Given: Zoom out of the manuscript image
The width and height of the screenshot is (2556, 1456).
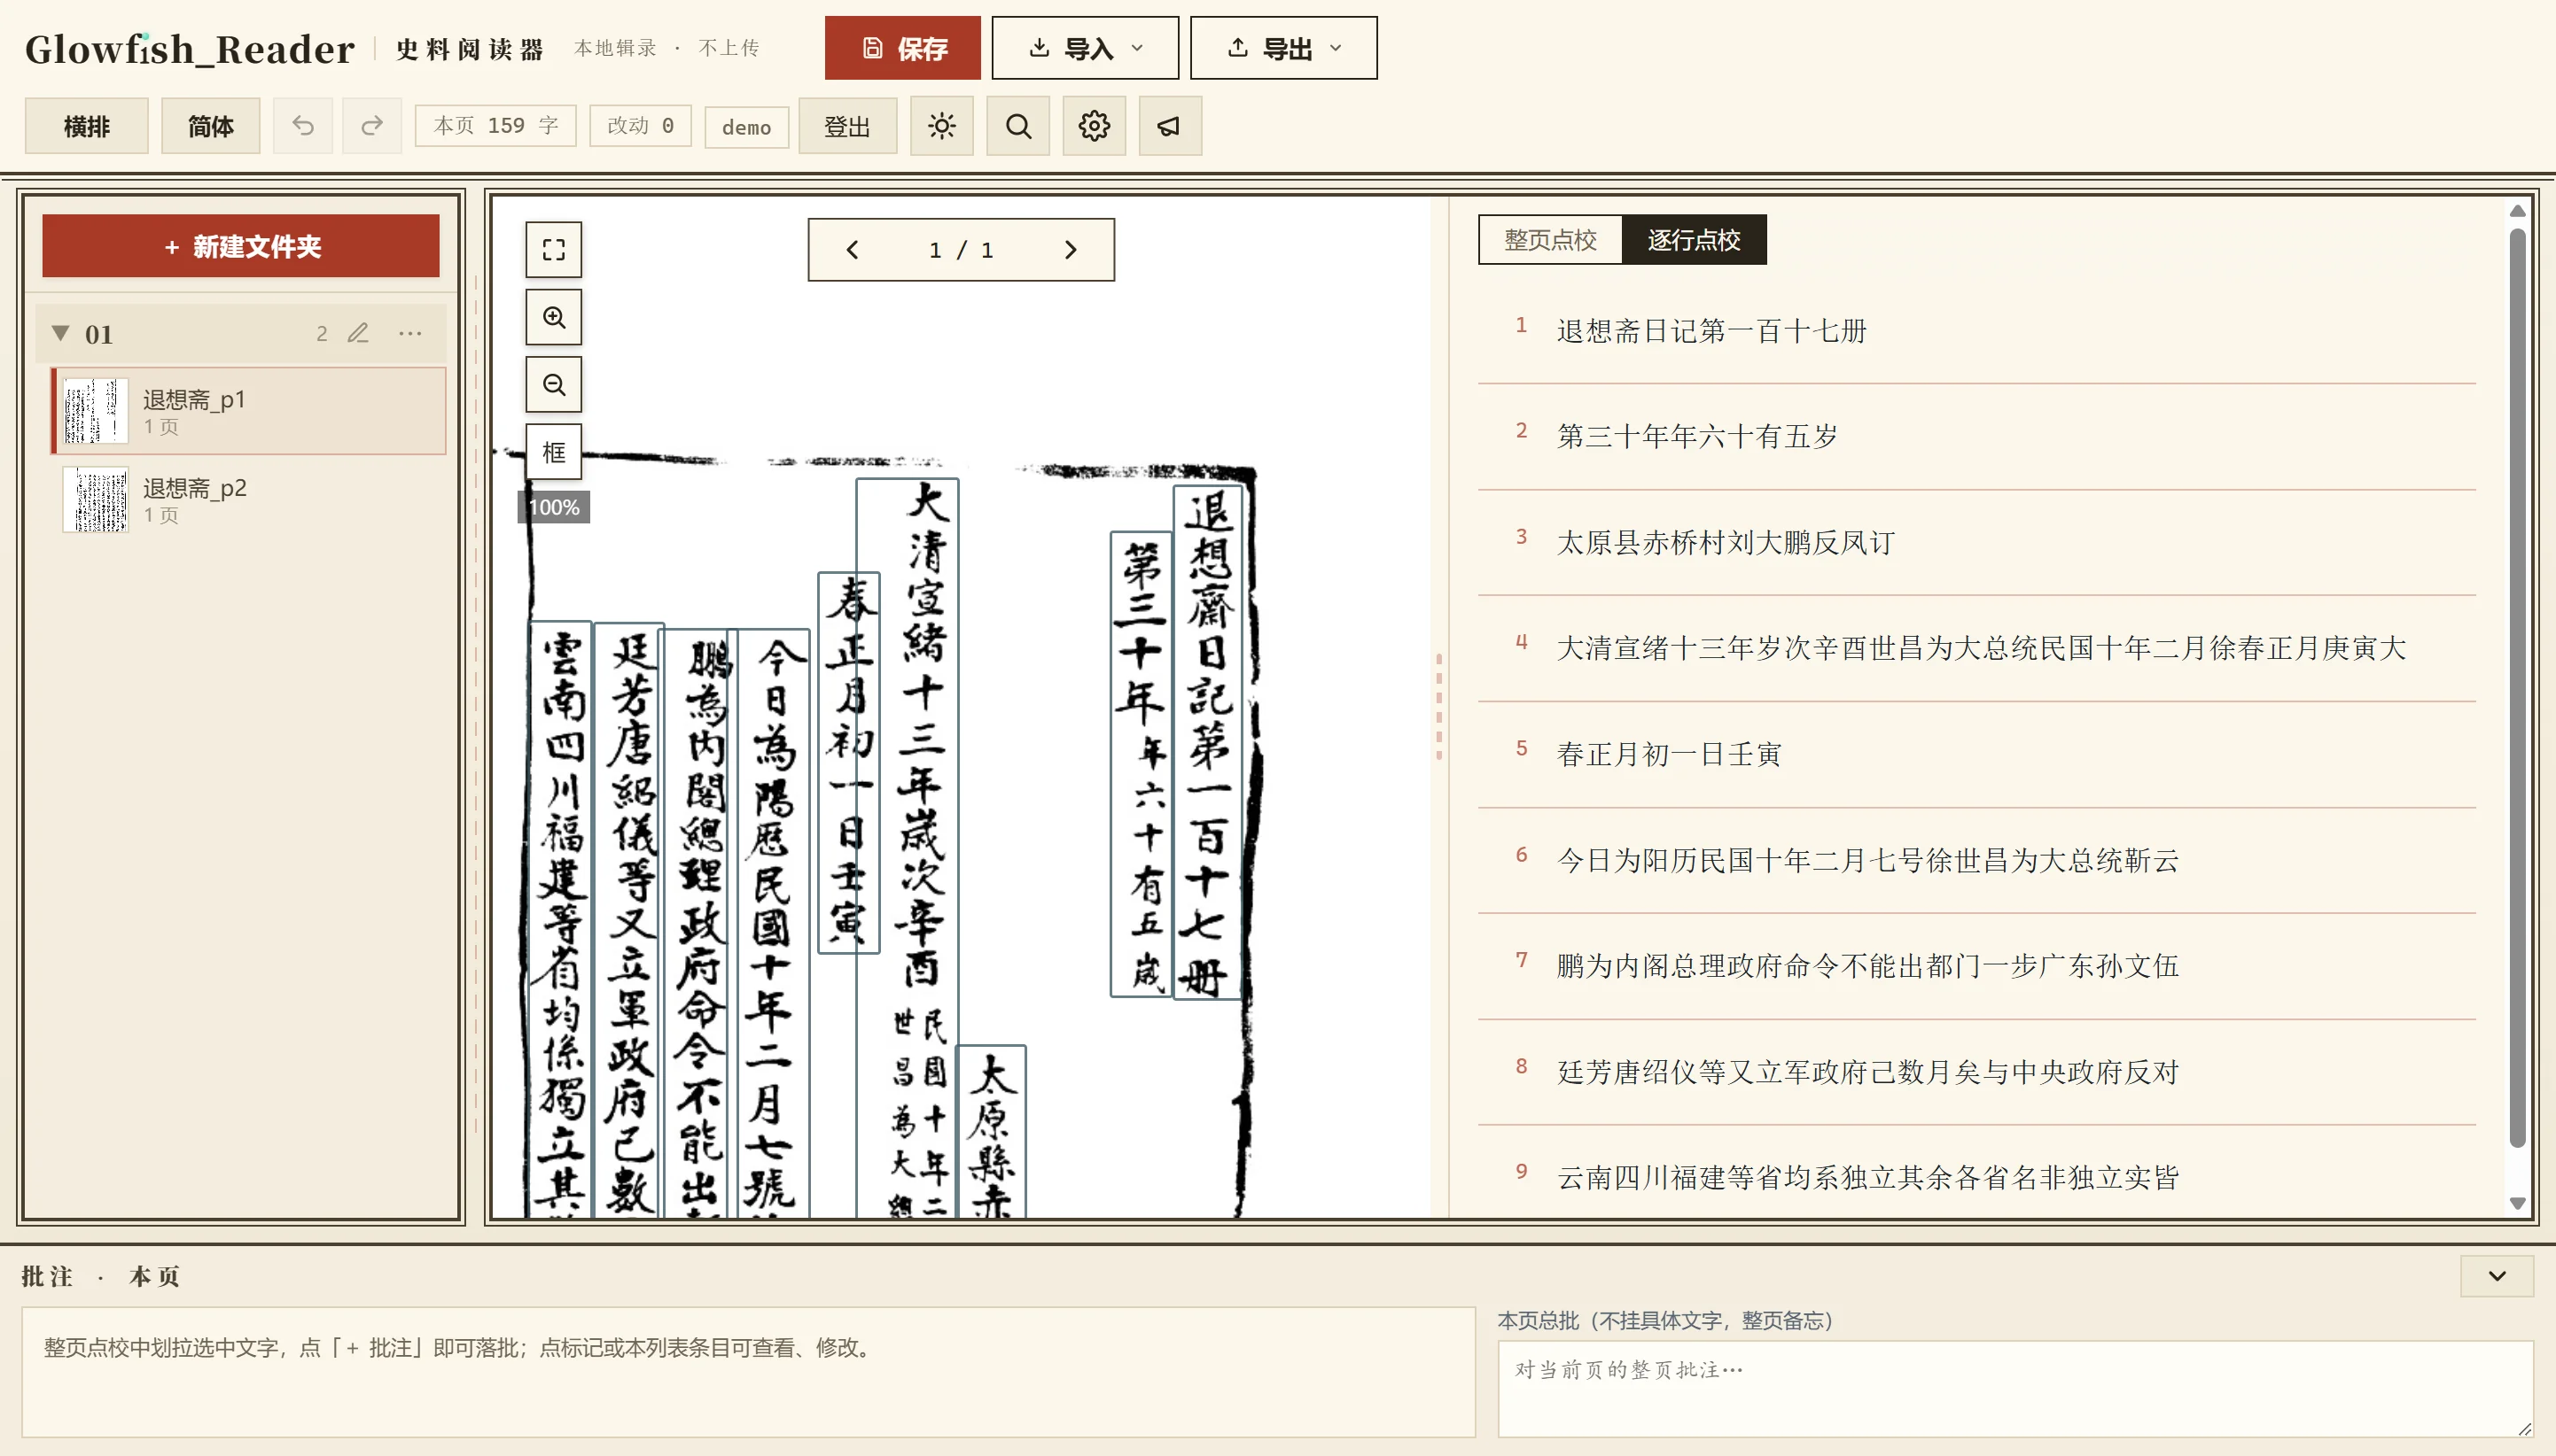Looking at the screenshot, I should (553, 384).
